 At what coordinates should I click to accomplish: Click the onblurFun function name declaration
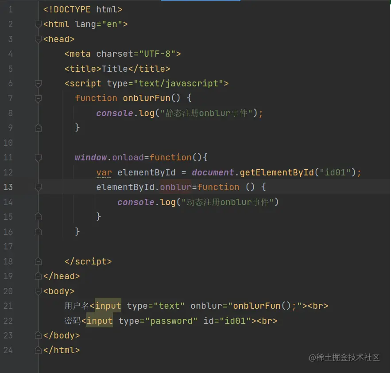click(147, 98)
